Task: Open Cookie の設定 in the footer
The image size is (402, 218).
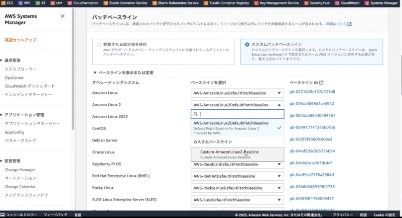Action: pos(384,215)
